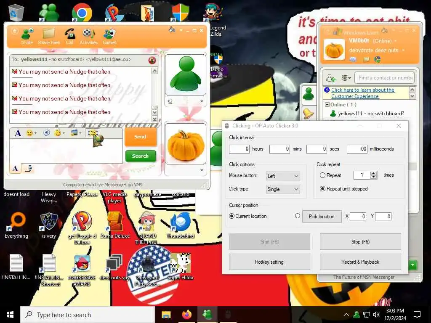Open options arrow under contact's avatar
This screenshot has height=323, width=431.
[202, 101]
